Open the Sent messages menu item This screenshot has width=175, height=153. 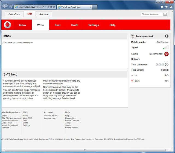[58, 25]
